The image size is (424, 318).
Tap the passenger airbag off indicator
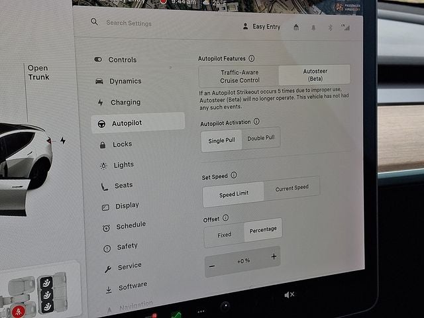pos(348,7)
